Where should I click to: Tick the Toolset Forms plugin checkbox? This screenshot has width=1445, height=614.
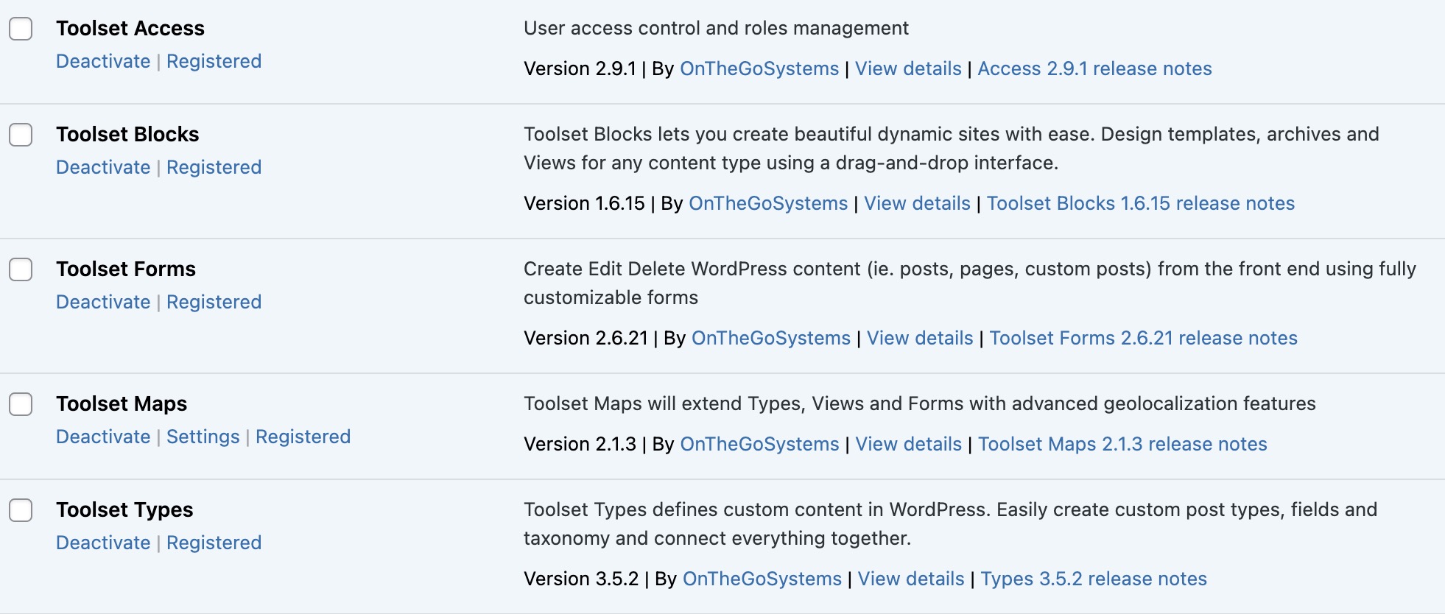pos(21,269)
